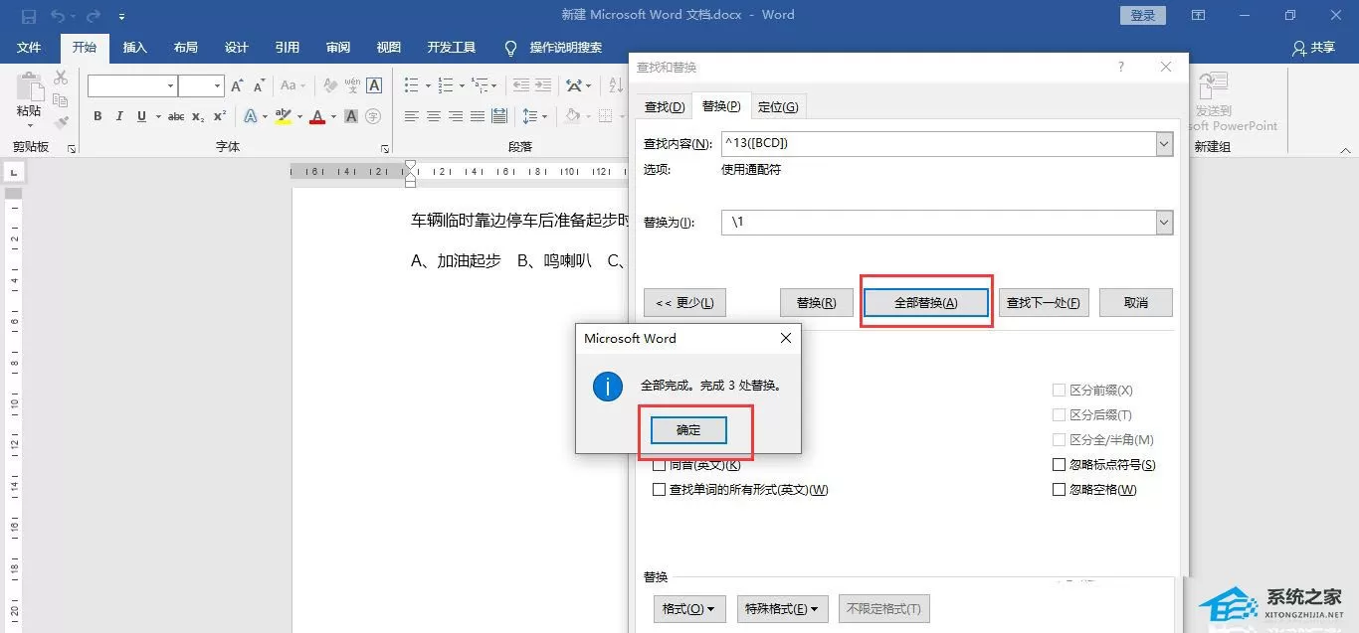This screenshot has width=1359, height=633.
Task: Insert enclosed character with the circled 字 icon
Action: pyautogui.click(x=373, y=116)
